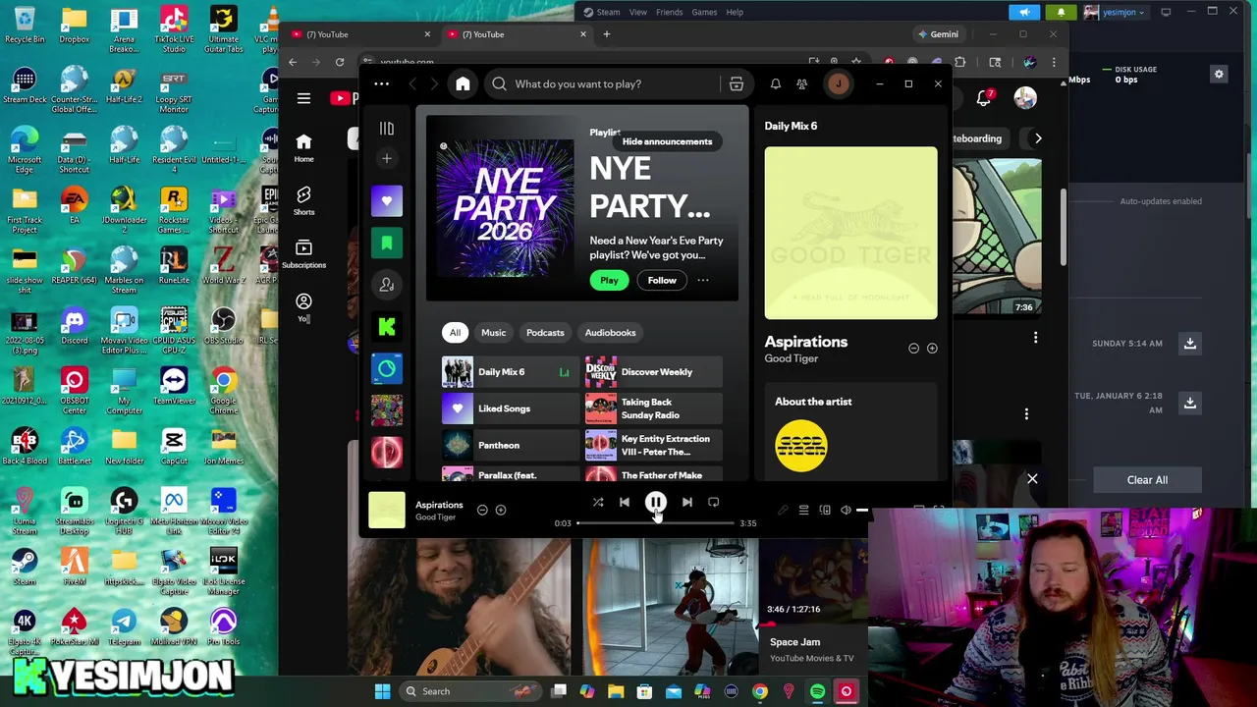
Task: Click the Windows taskbar Search box
Action: [x=469, y=691]
